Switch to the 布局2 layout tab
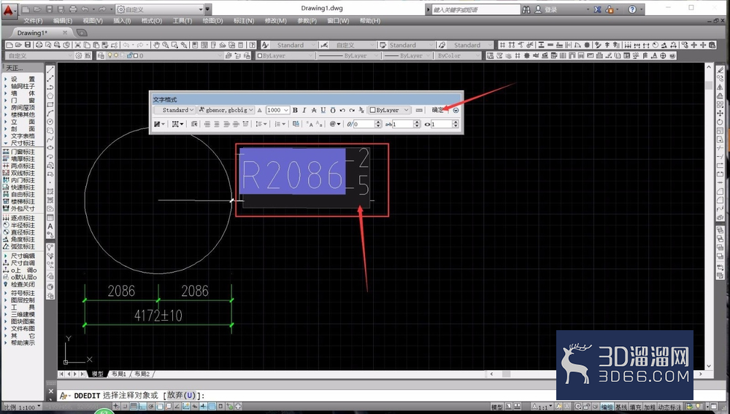This screenshot has height=414, width=730. coord(142,374)
